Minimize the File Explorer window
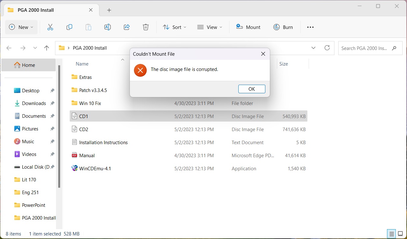The image size is (407, 239). tap(359, 6)
